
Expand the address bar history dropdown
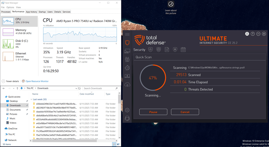point(76,88)
